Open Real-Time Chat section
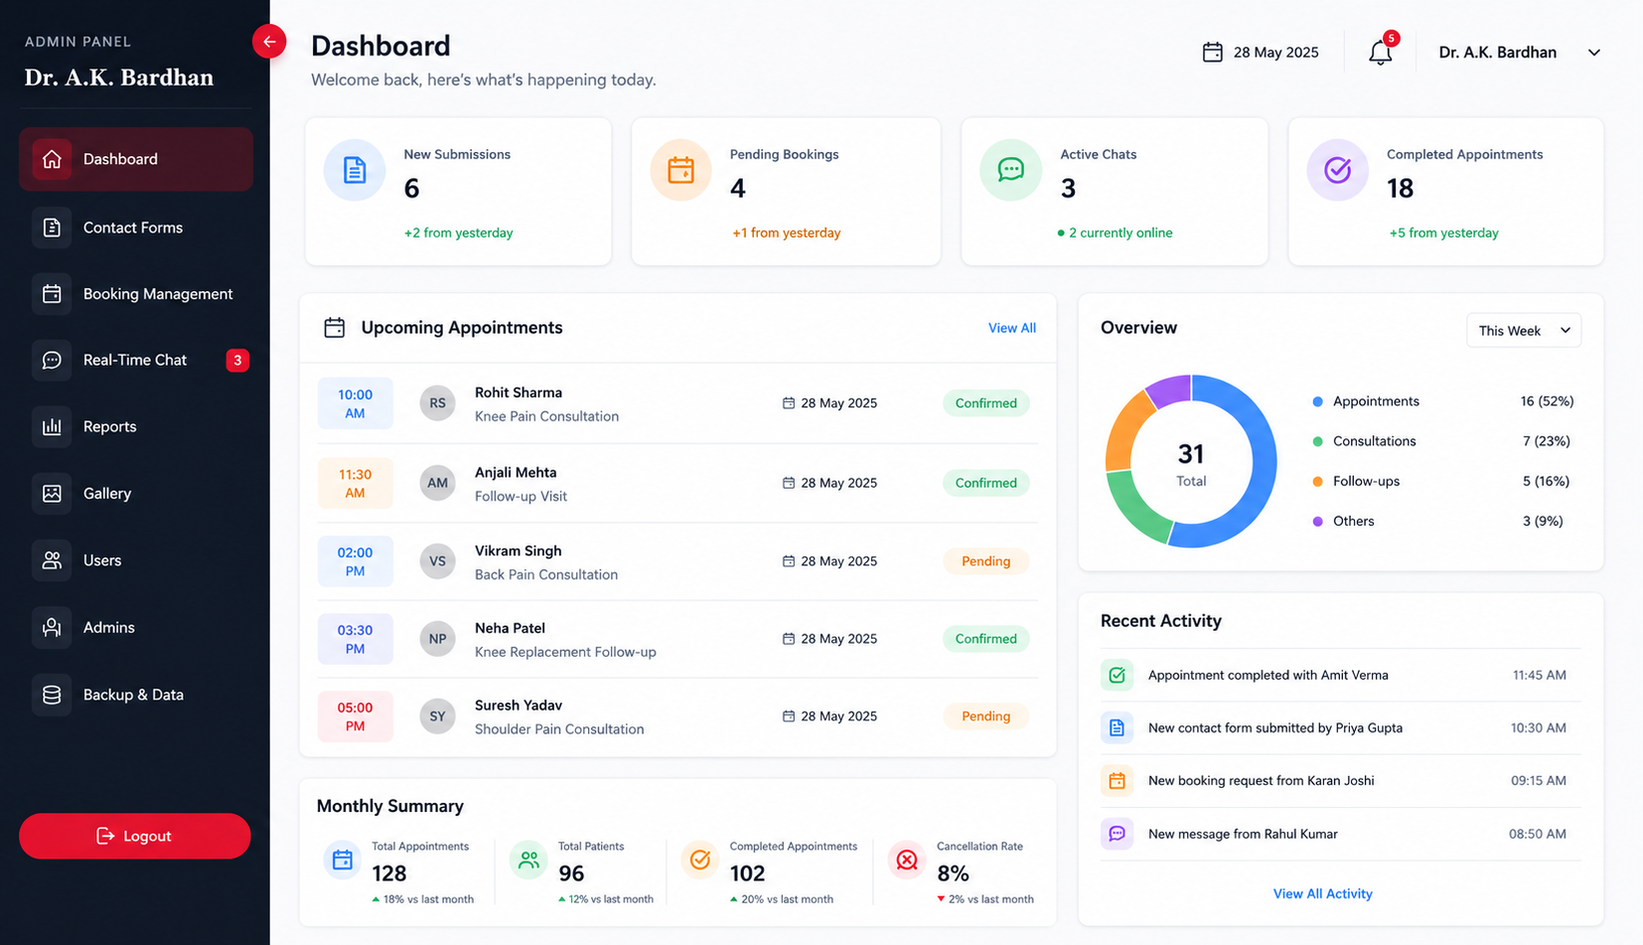 tap(136, 360)
